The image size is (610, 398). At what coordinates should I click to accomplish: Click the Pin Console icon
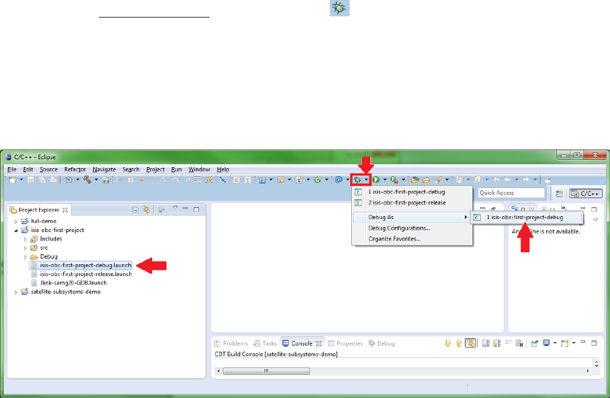click(534, 343)
